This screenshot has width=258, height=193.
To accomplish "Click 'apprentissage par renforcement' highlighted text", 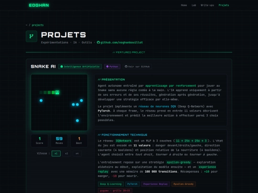I will pos(171,86).
